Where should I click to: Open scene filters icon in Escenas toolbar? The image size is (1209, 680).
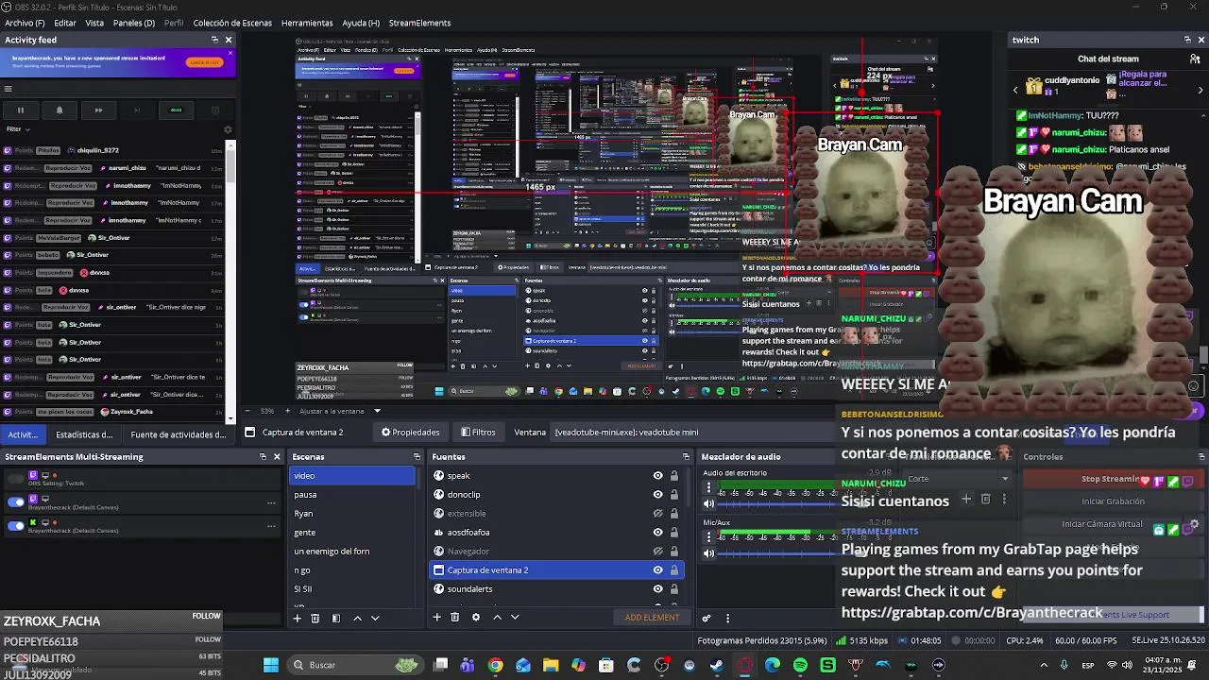335,618
